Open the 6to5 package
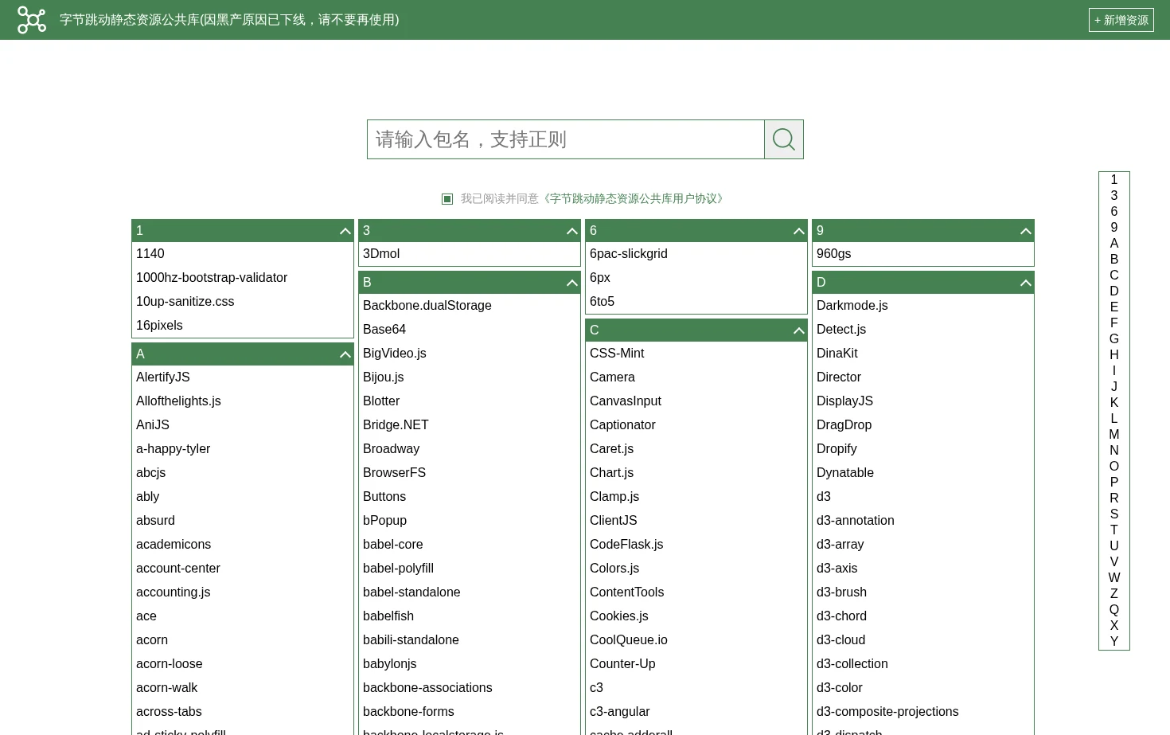The height and width of the screenshot is (735, 1170). pyautogui.click(x=603, y=302)
